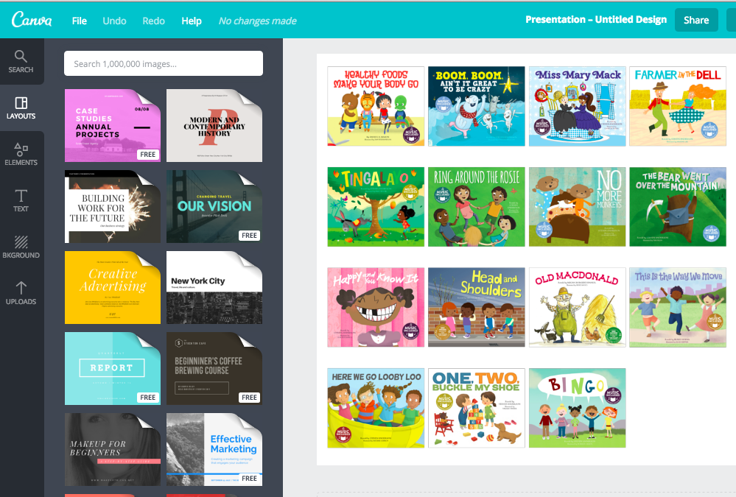Viewport: 736px width, 497px height.
Task: Open the File menu
Action: coord(80,21)
